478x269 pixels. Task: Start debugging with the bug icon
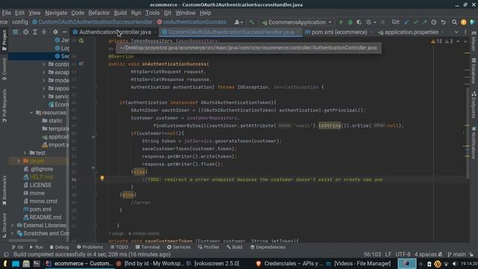pyautogui.click(x=350, y=22)
